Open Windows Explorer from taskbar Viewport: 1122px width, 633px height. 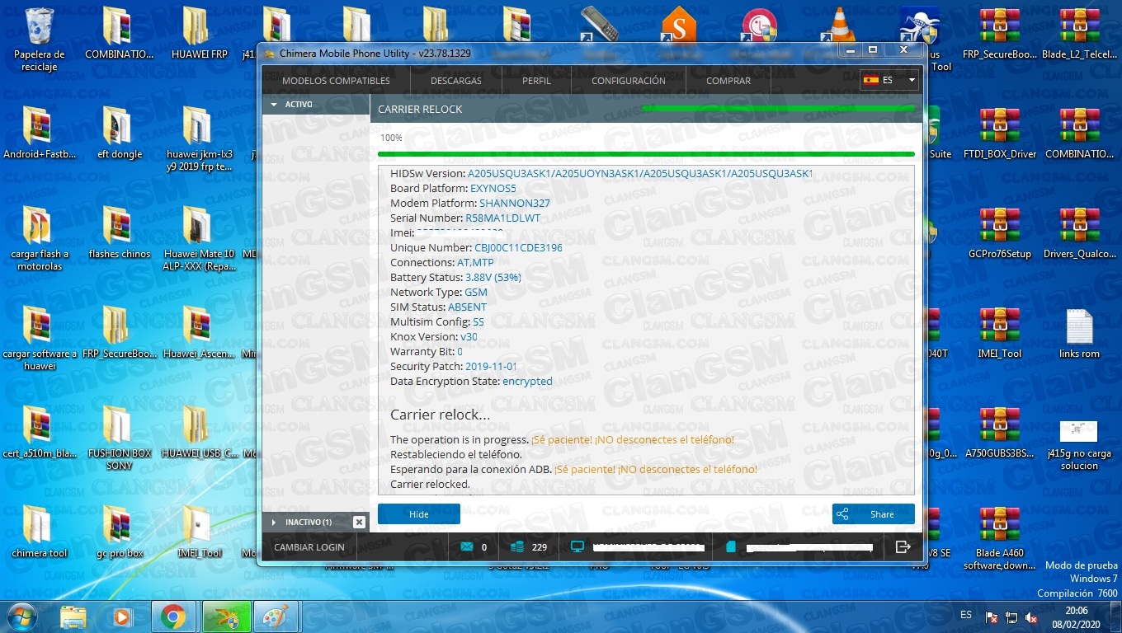pyautogui.click(x=73, y=617)
